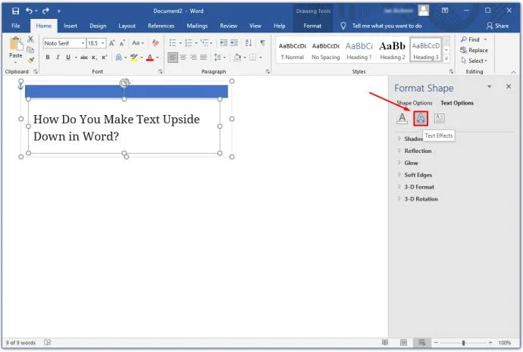523x352 pixels.
Task: Apply the Heading 1 style
Action: click(359, 50)
